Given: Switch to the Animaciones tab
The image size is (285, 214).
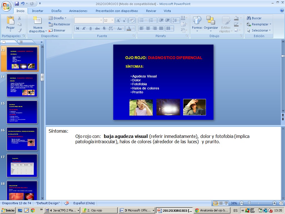Looking at the screenshot, I should (78, 11).
